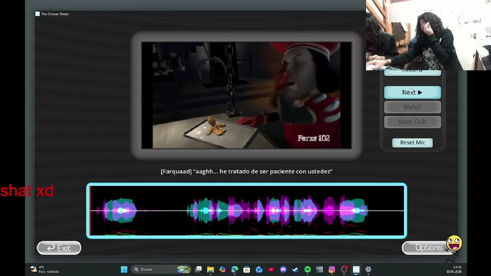The image size is (491, 276).
Task: Launch Copilot from the taskbar
Action: (x=222, y=269)
